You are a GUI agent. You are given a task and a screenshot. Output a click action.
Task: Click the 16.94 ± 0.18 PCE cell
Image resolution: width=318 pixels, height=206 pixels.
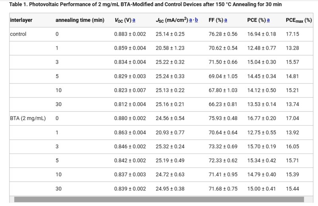point(262,34)
